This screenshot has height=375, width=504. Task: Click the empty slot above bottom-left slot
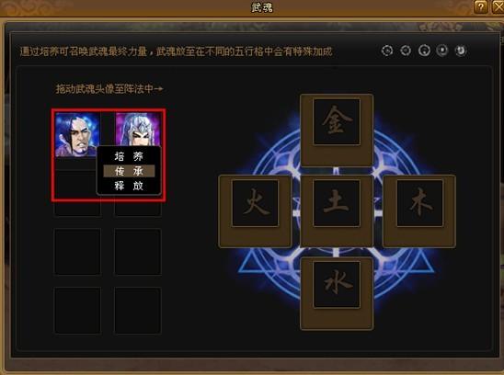coord(77,252)
